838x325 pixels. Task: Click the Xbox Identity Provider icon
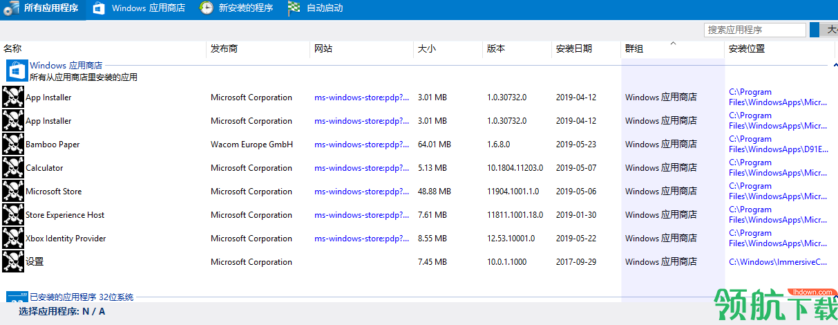(13, 239)
